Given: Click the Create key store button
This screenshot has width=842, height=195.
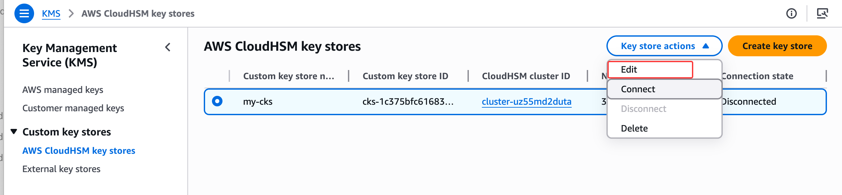Looking at the screenshot, I should (x=777, y=46).
